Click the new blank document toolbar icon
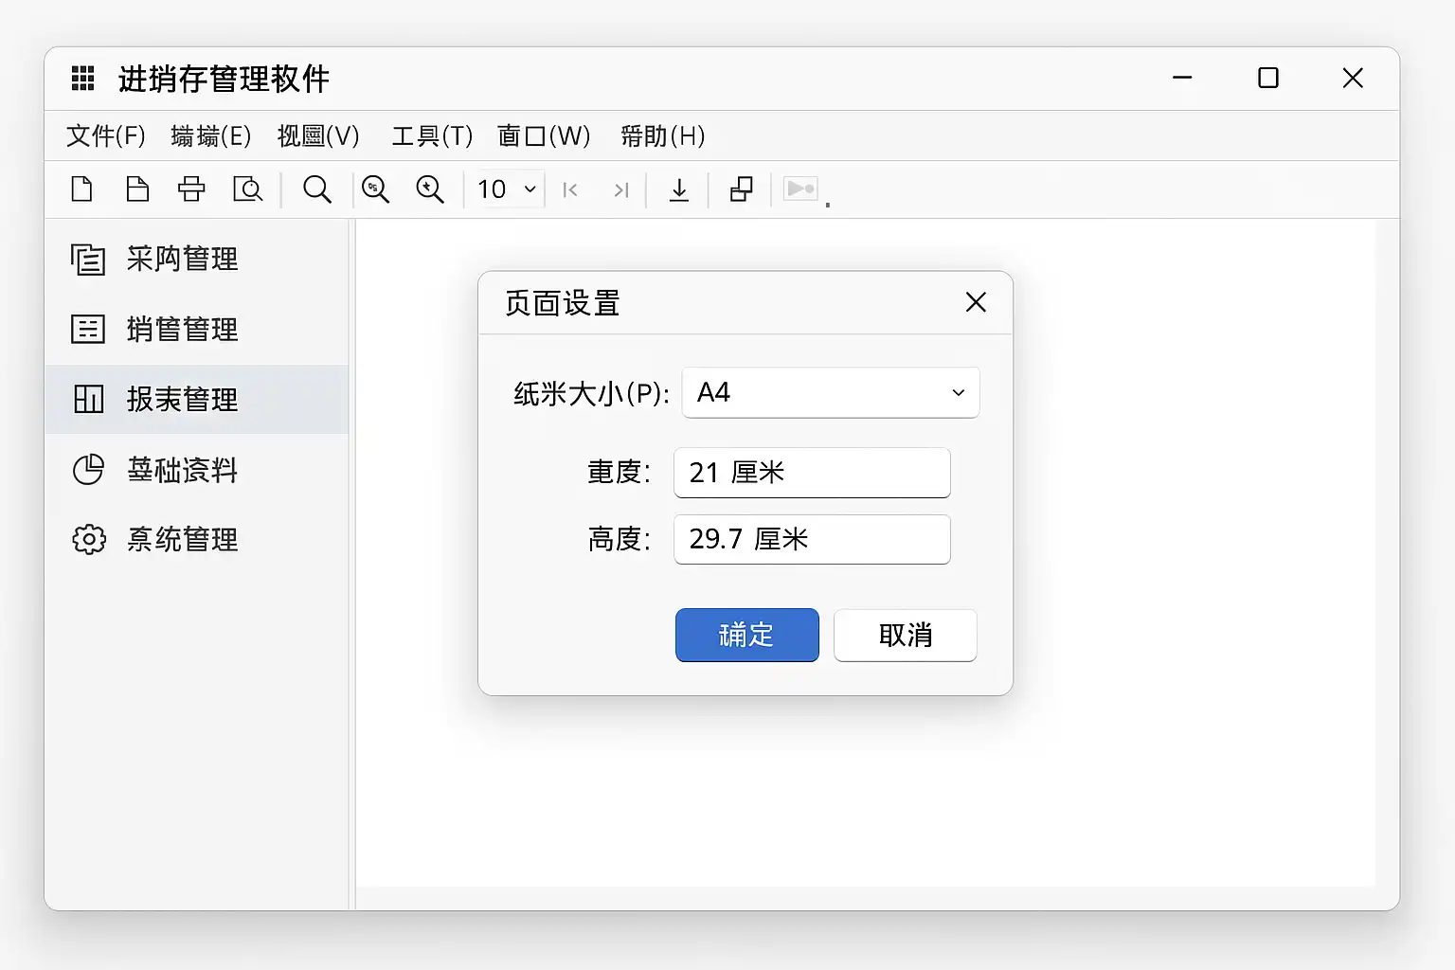The width and height of the screenshot is (1455, 970). coord(82,189)
